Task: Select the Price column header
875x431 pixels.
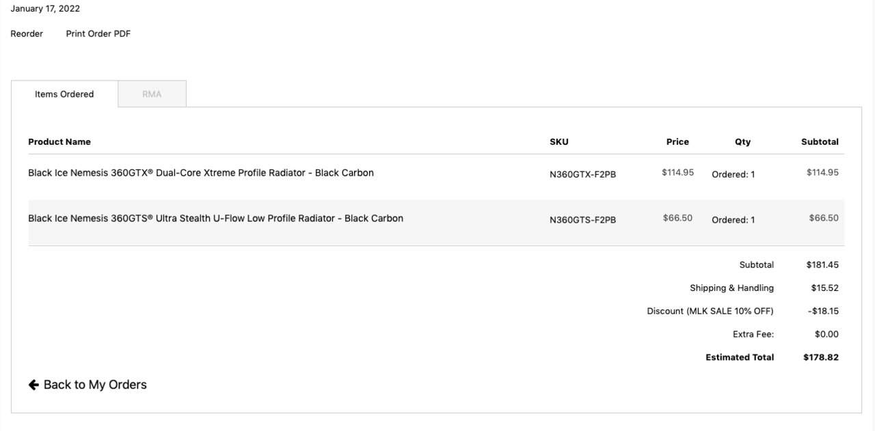Action: [x=677, y=141]
